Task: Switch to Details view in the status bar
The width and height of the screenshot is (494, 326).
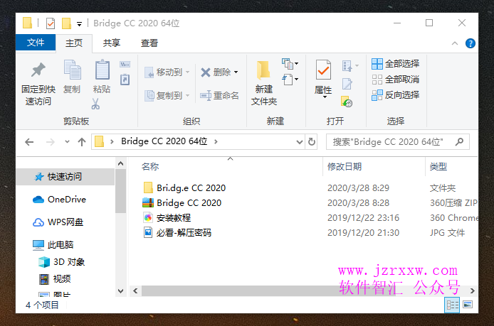Action: click(x=452, y=305)
